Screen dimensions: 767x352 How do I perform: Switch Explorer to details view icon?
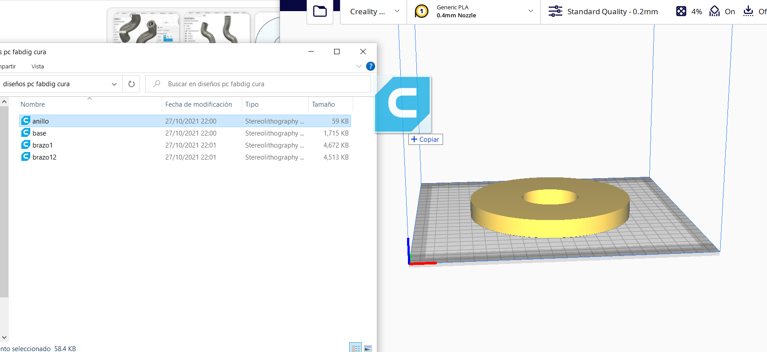tap(356, 348)
